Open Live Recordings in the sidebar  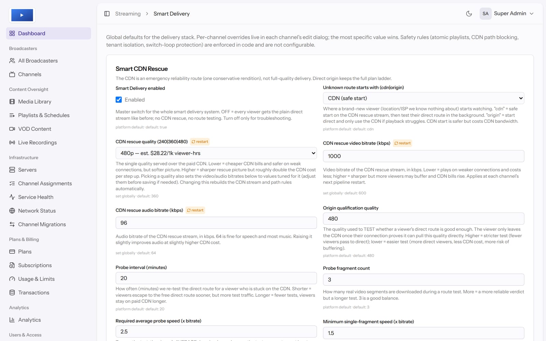(x=48, y=143)
